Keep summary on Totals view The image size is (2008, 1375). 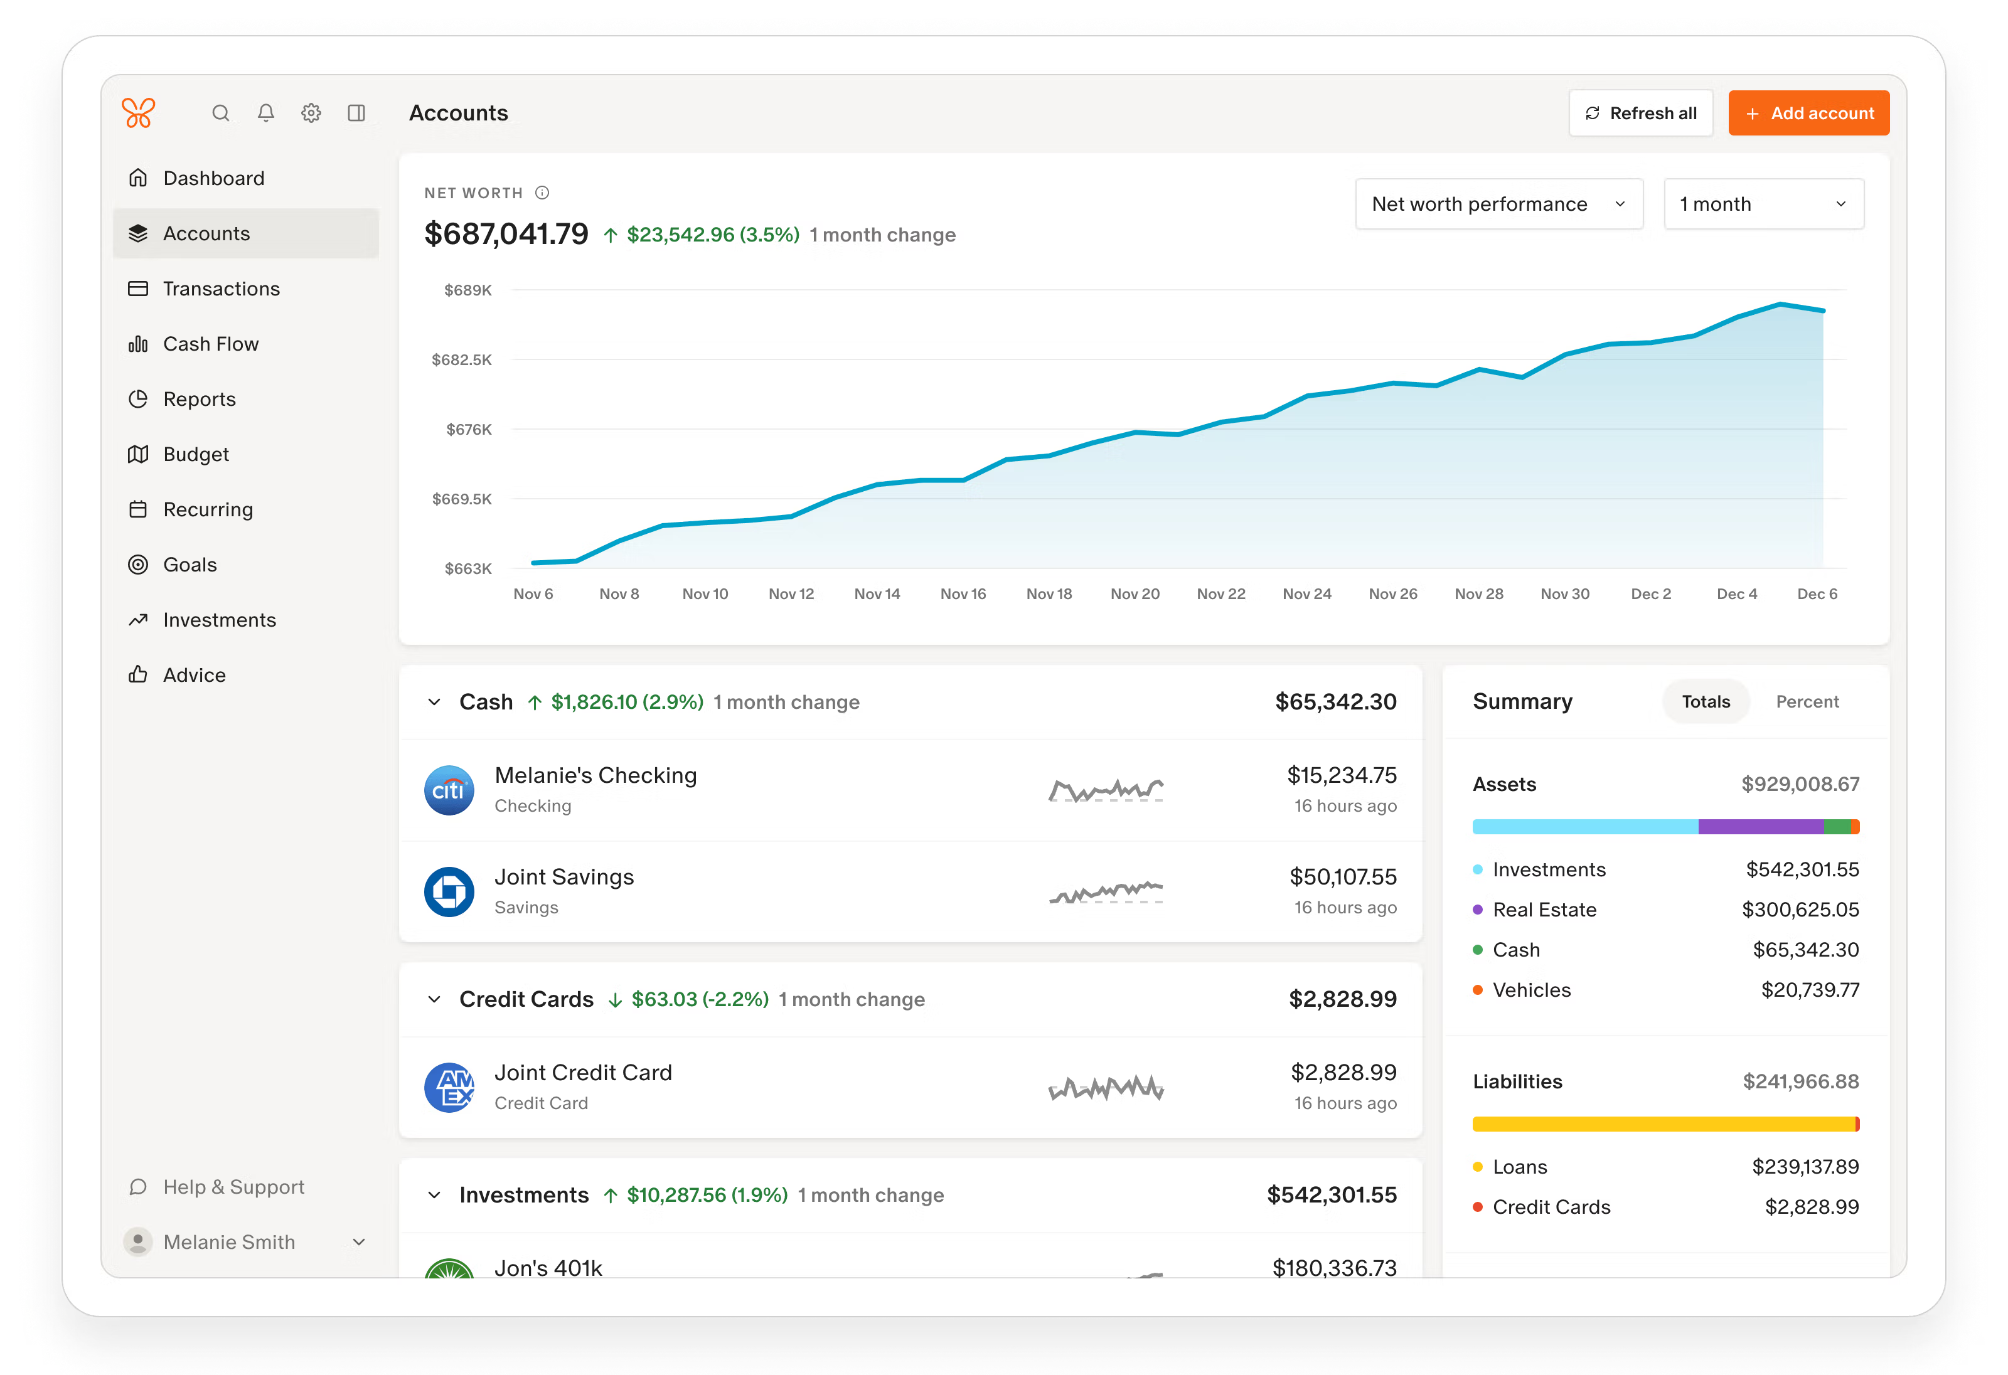1706,701
